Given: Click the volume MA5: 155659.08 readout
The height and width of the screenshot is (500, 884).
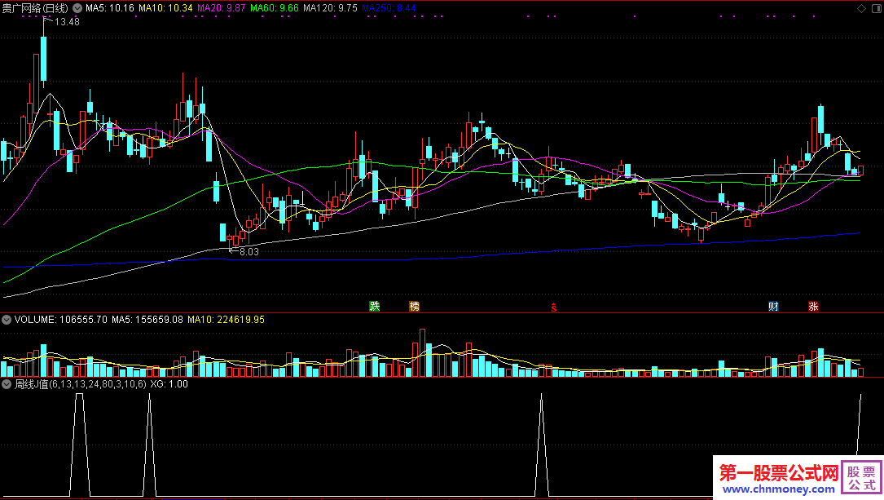Looking at the screenshot, I should pos(147,320).
